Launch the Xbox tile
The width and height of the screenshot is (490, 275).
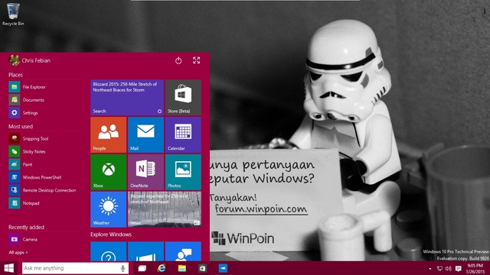coord(109,172)
